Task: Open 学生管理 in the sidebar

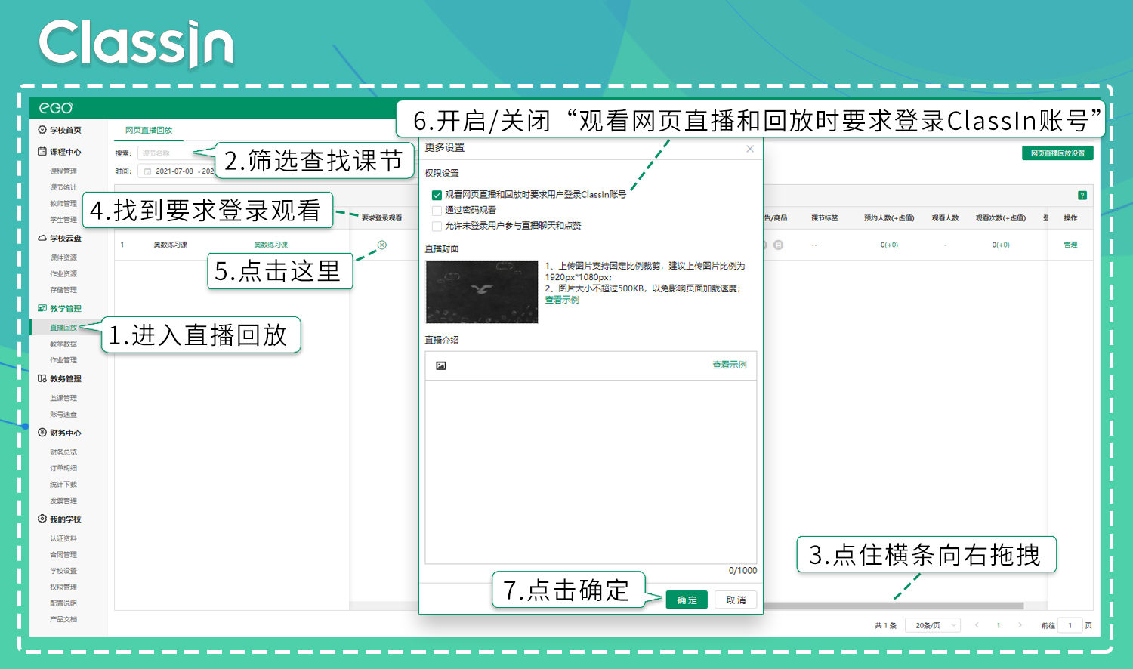Action: (x=63, y=220)
